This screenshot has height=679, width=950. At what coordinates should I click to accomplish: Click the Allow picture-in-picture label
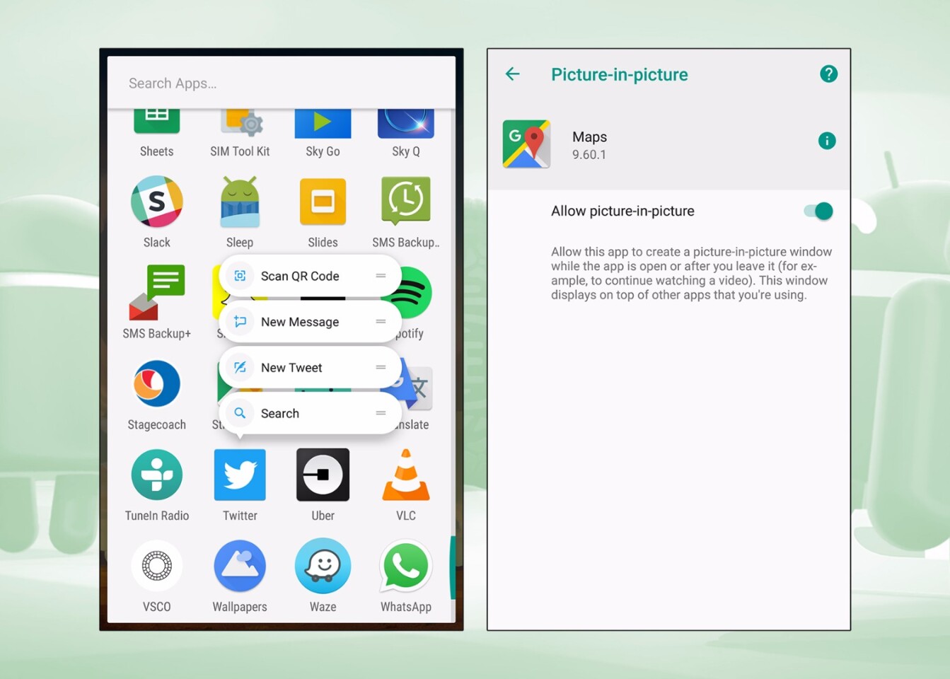(x=622, y=211)
